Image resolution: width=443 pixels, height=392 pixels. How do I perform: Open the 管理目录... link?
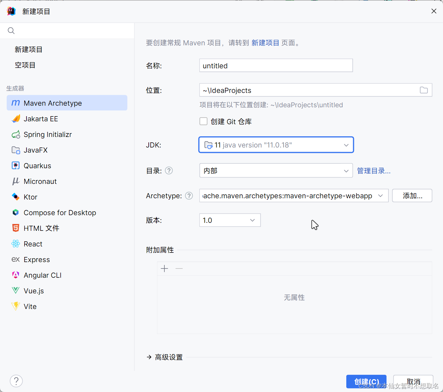click(374, 171)
